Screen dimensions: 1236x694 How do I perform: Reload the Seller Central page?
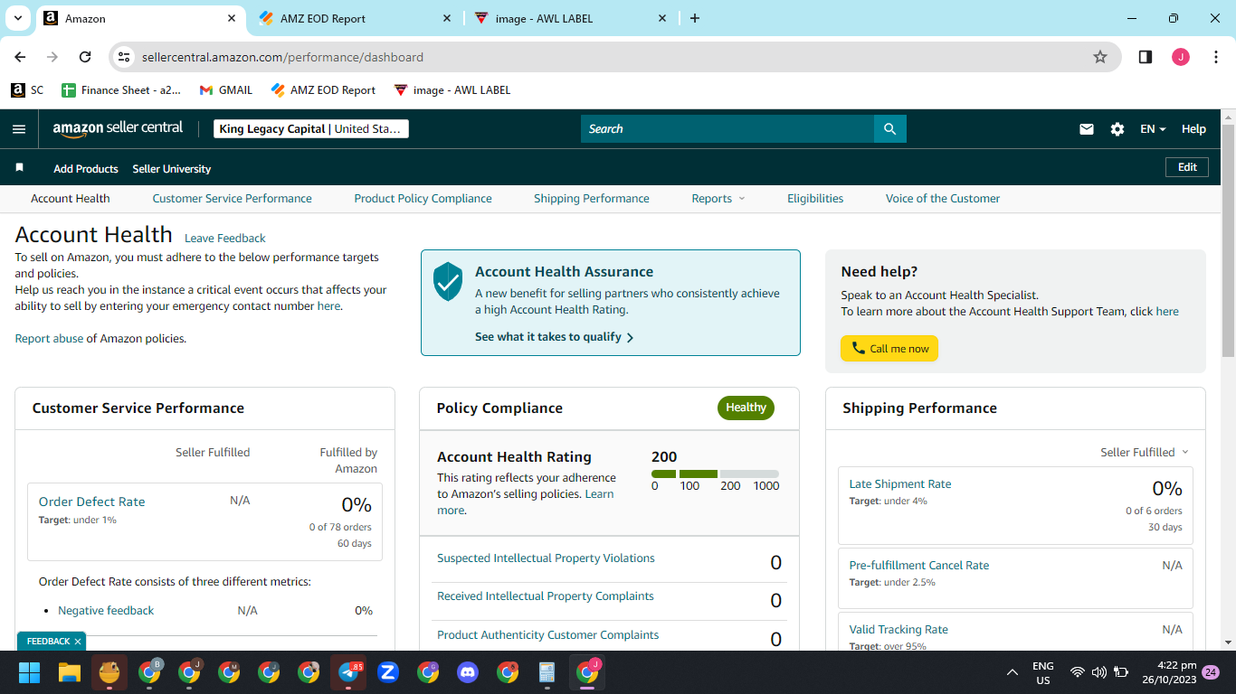(85, 57)
